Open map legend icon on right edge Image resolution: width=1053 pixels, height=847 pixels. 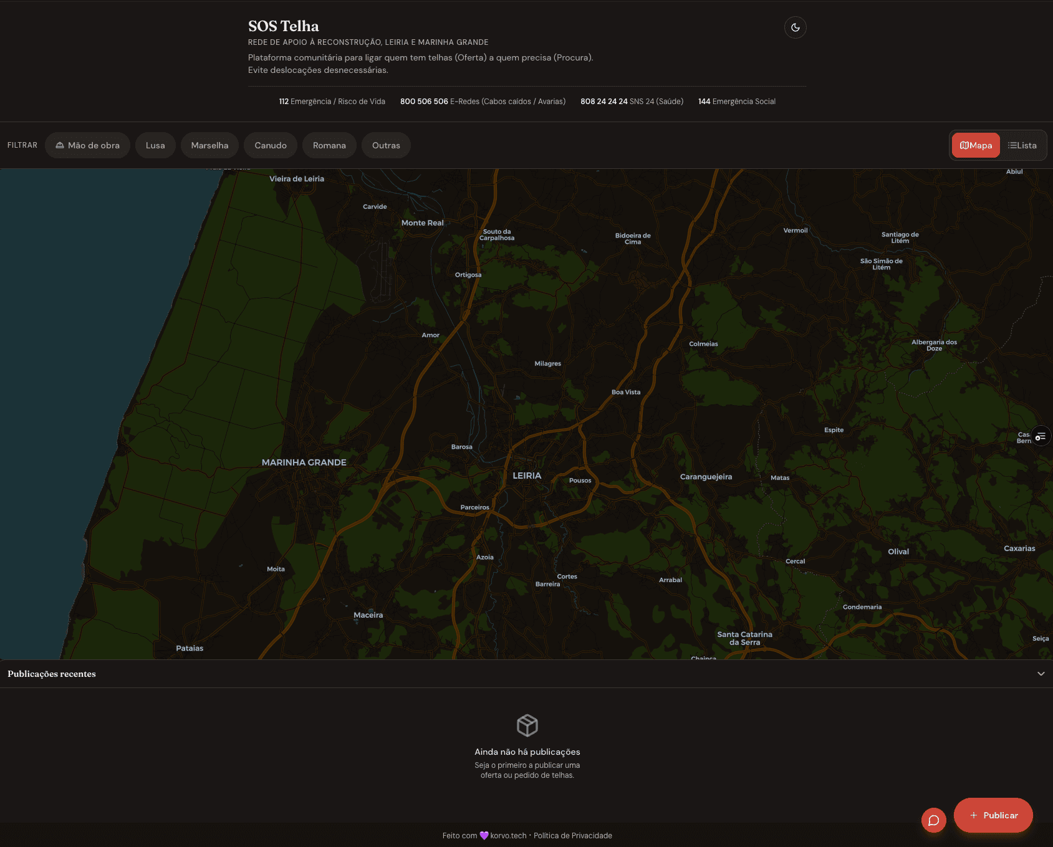[x=1041, y=436]
